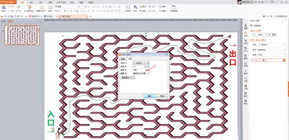
Task: Select the animation list item 图片 7
Action: 268,60
